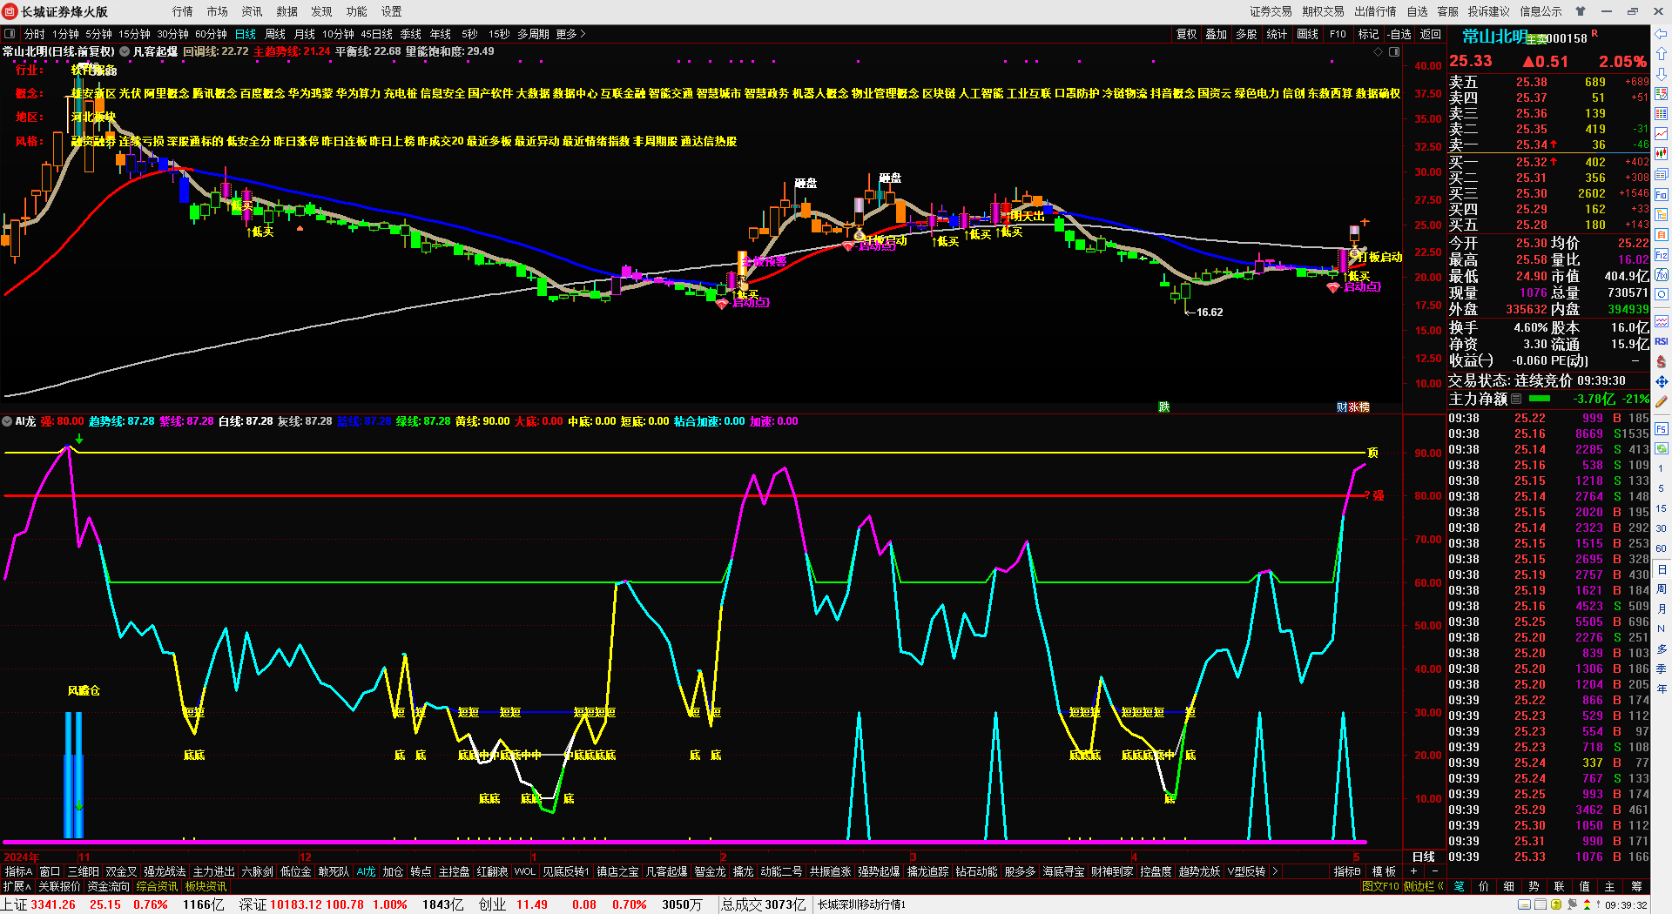This screenshot has width=1672, height=914.
Task: Open the 画线 drawing menu
Action: [x=1308, y=34]
